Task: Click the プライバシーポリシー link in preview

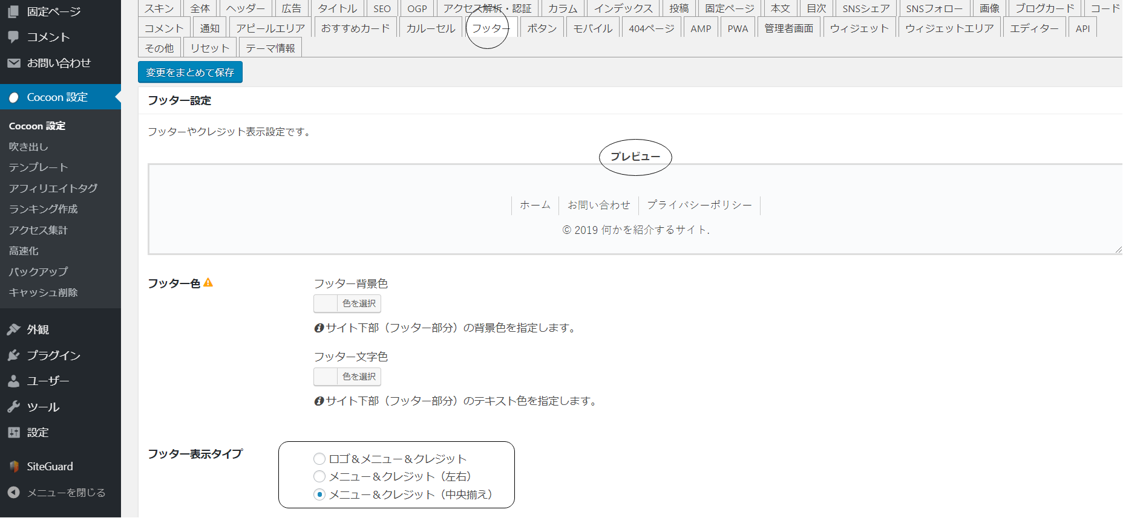Action: 699,205
